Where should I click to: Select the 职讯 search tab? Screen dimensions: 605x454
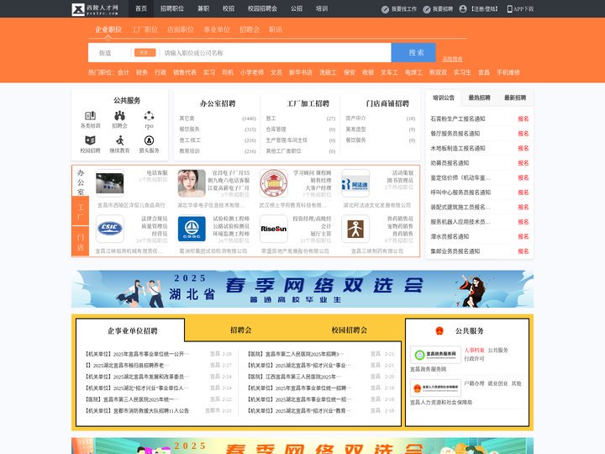click(276, 29)
